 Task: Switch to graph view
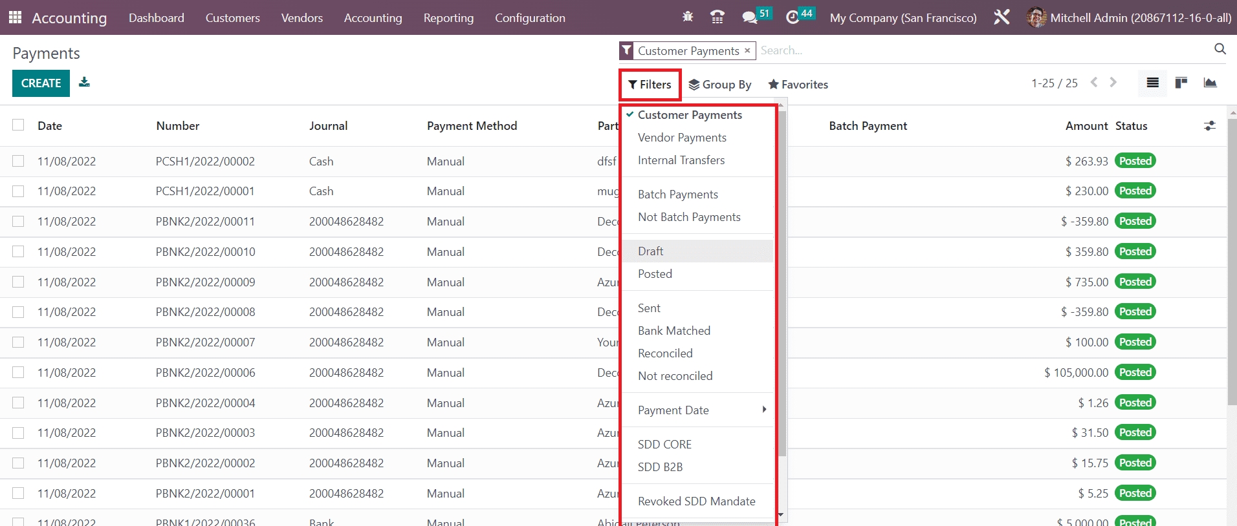(x=1210, y=83)
